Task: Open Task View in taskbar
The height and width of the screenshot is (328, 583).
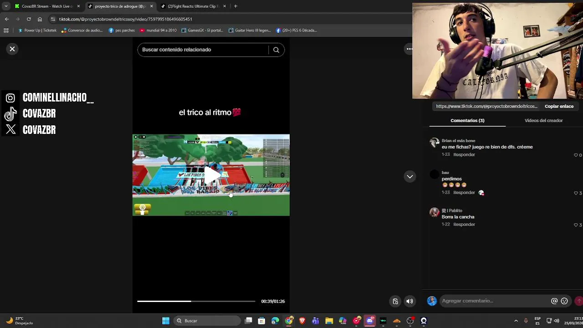Action: [x=248, y=321]
